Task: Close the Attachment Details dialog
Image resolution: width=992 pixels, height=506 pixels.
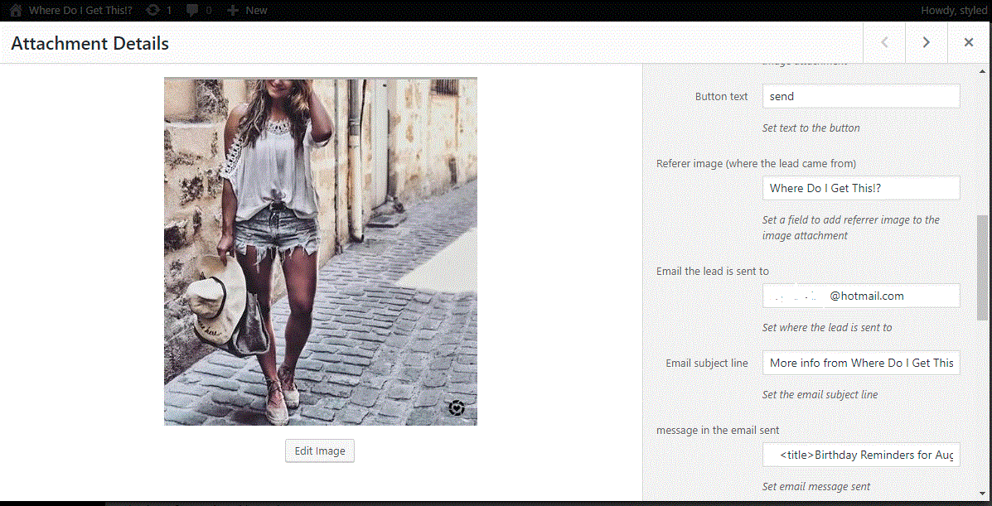Action: (969, 42)
